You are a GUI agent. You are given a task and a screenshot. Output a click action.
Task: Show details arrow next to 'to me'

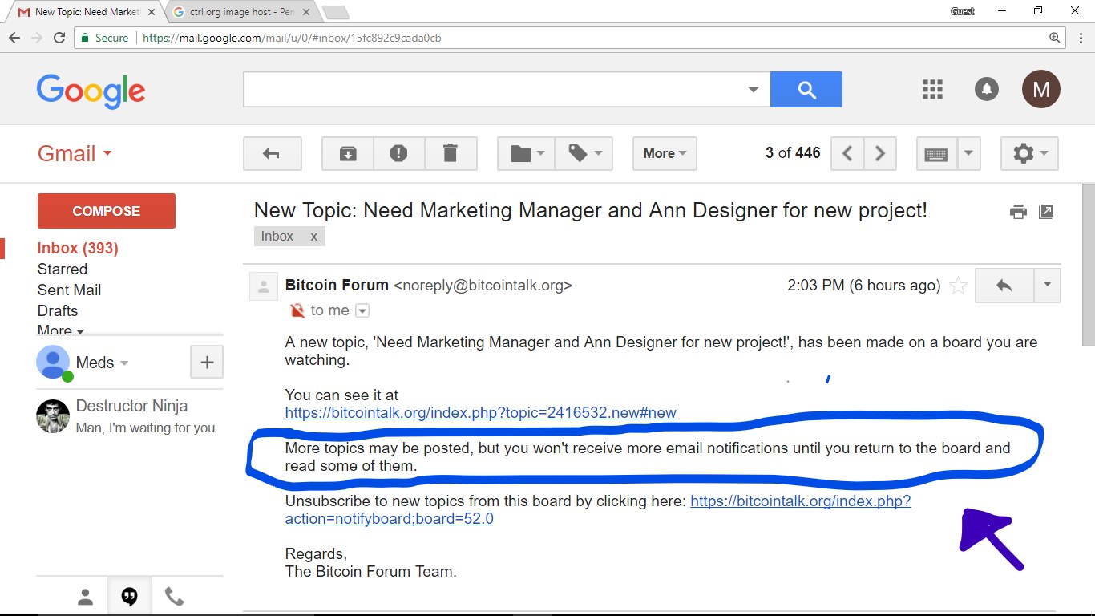coord(362,310)
